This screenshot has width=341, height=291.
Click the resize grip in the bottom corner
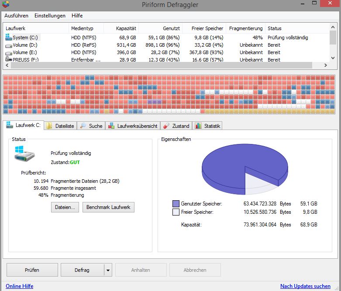(337, 288)
